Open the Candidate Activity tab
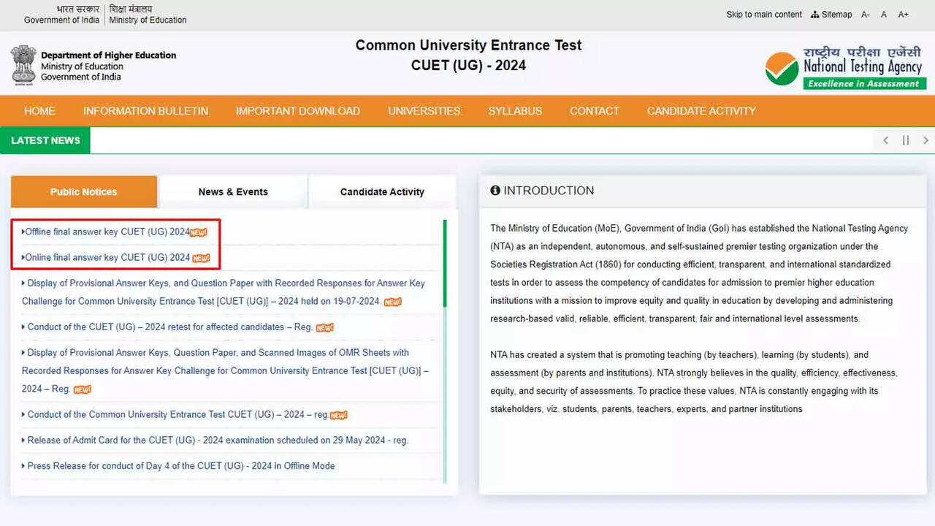 (x=382, y=192)
